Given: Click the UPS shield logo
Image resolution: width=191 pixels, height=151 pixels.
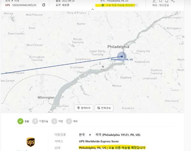Looking at the screenshot, I should coord(31,142).
